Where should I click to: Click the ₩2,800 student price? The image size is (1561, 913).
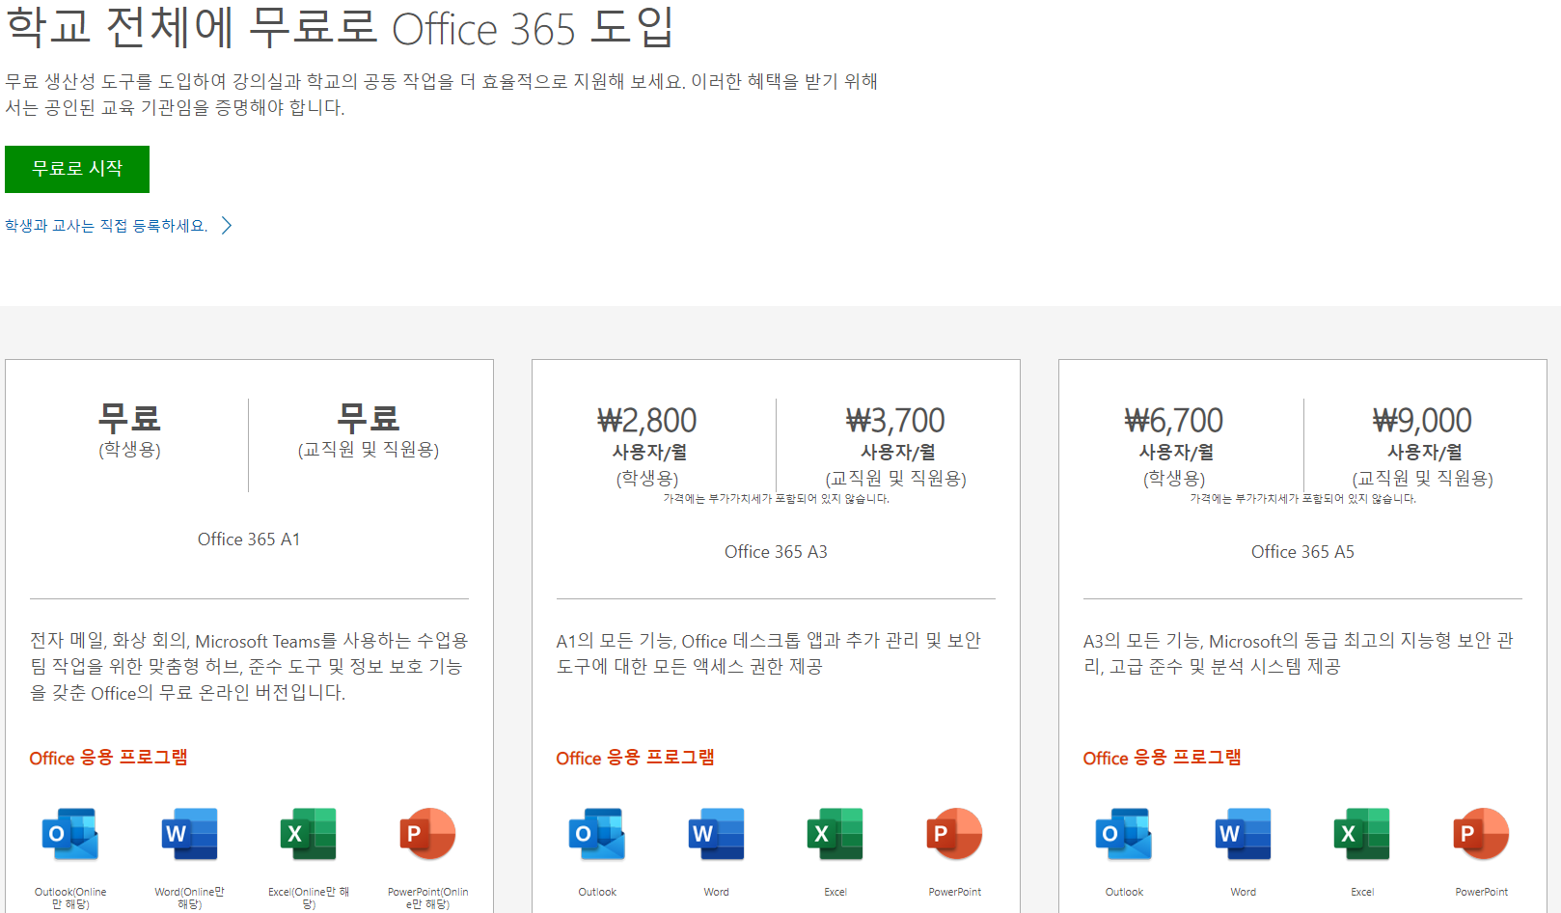pos(647,421)
